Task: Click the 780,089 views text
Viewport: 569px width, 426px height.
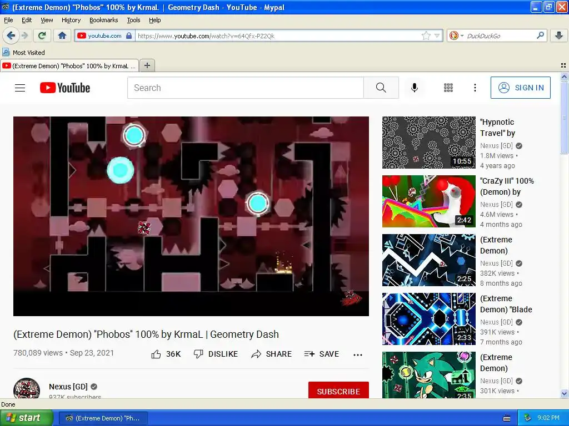Action: tap(38, 353)
